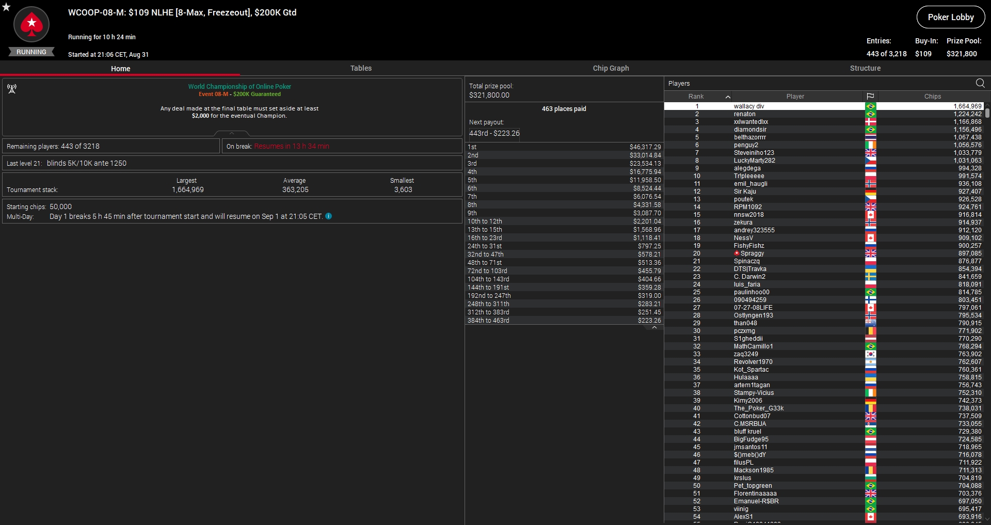Click the flag next to Steveiniho123

point(871,153)
